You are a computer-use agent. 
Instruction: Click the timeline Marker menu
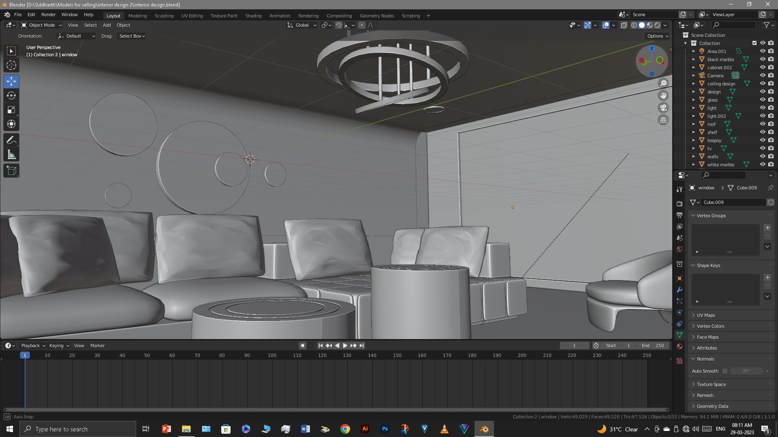tap(97, 346)
